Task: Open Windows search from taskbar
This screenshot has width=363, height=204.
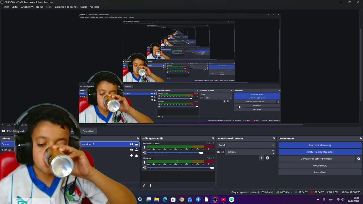Action: click(x=140, y=199)
